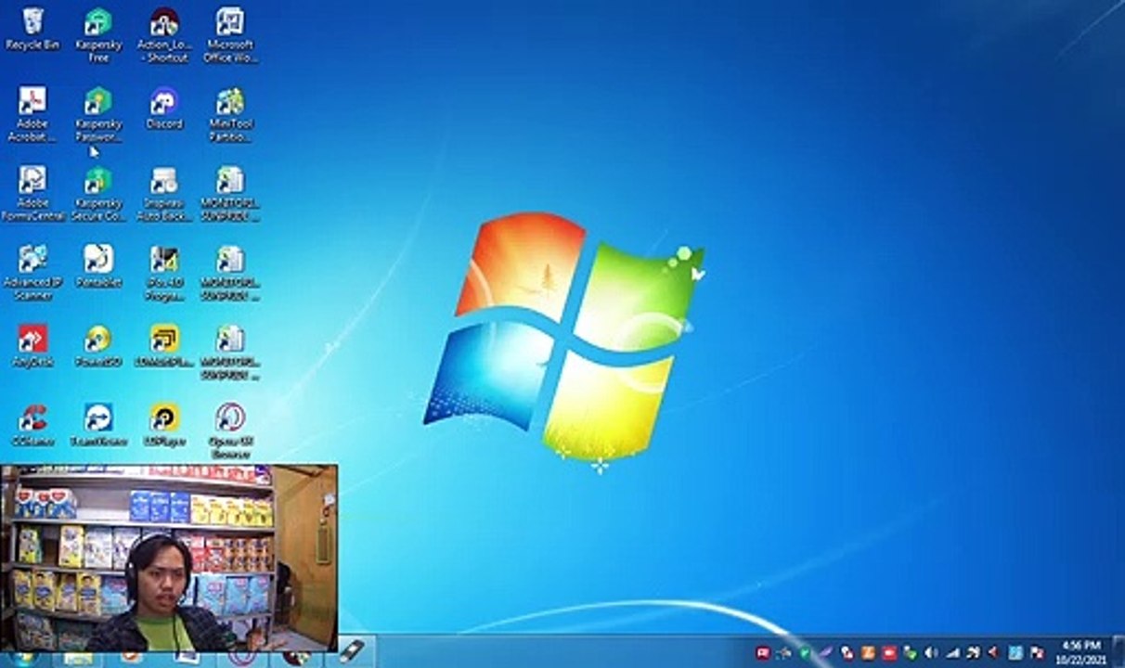Click the Show Desktop strip beside the clock
Image resolution: width=1125 pixels, height=668 pixels.
pyautogui.click(x=1119, y=651)
